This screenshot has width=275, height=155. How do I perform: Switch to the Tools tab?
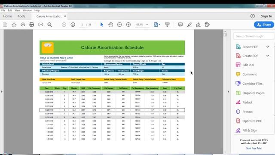[21, 16]
